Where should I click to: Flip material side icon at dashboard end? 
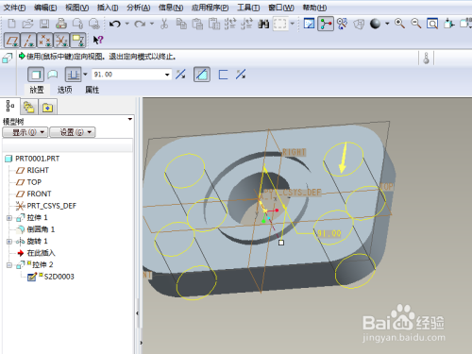click(241, 75)
